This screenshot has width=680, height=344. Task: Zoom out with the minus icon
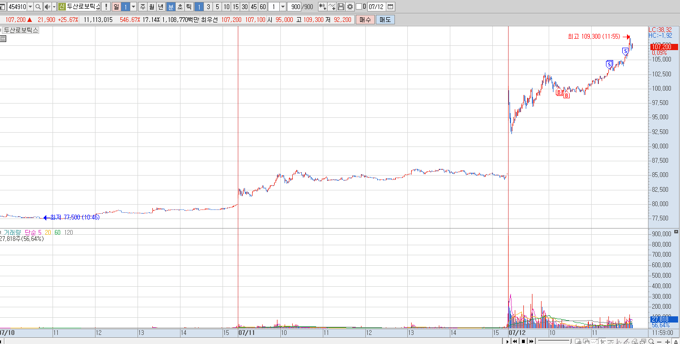coord(659,342)
